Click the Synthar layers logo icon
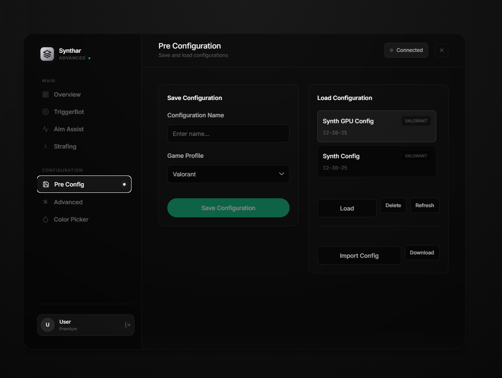Image resolution: width=502 pixels, height=378 pixels. [x=47, y=54]
